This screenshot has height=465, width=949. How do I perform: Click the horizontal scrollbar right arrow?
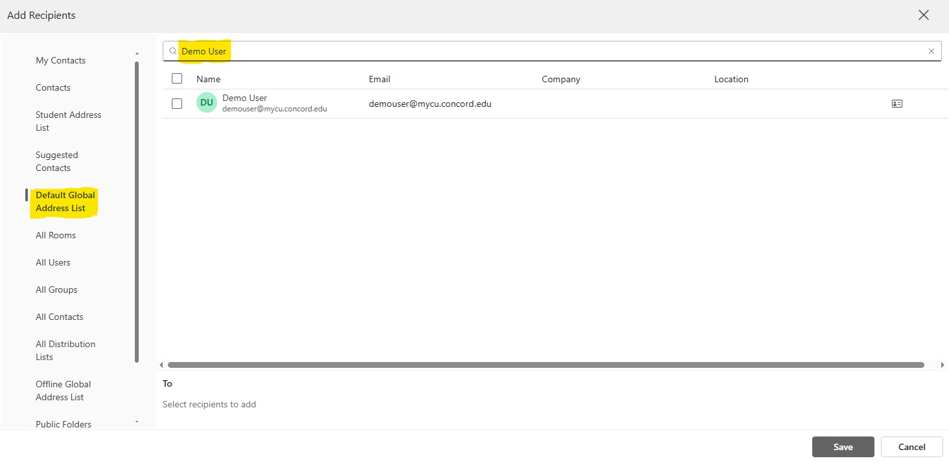click(943, 365)
